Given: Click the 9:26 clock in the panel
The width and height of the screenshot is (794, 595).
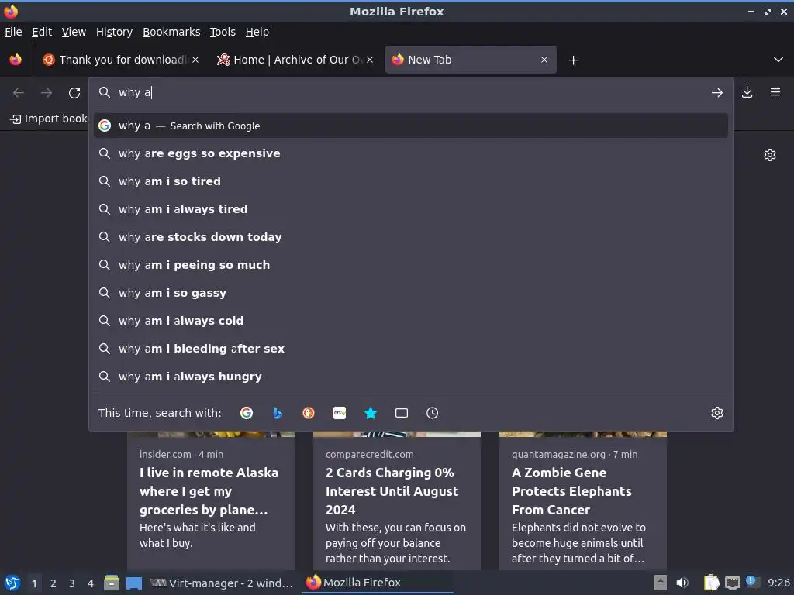Looking at the screenshot, I should (x=778, y=583).
